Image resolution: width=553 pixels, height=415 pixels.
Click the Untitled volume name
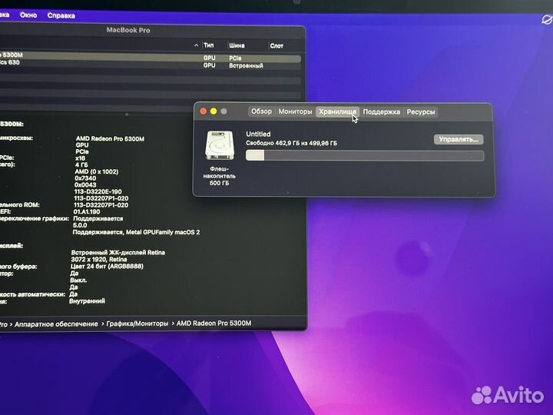pyautogui.click(x=258, y=134)
